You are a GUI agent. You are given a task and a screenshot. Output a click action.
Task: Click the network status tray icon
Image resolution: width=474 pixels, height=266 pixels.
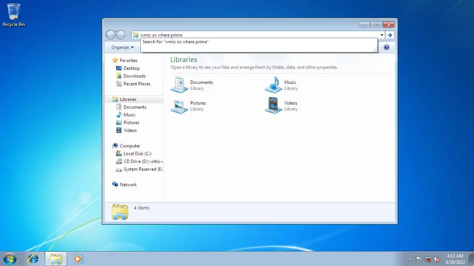click(x=428, y=259)
